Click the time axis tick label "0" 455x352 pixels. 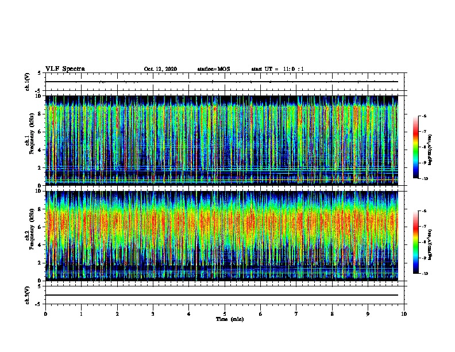[x=45, y=314]
